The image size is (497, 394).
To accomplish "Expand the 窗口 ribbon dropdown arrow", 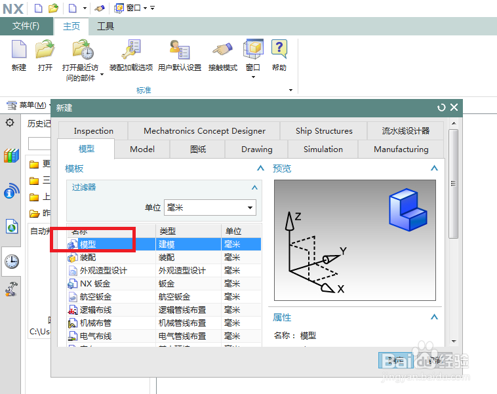I will pyautogui.click(x=253, y=77).
